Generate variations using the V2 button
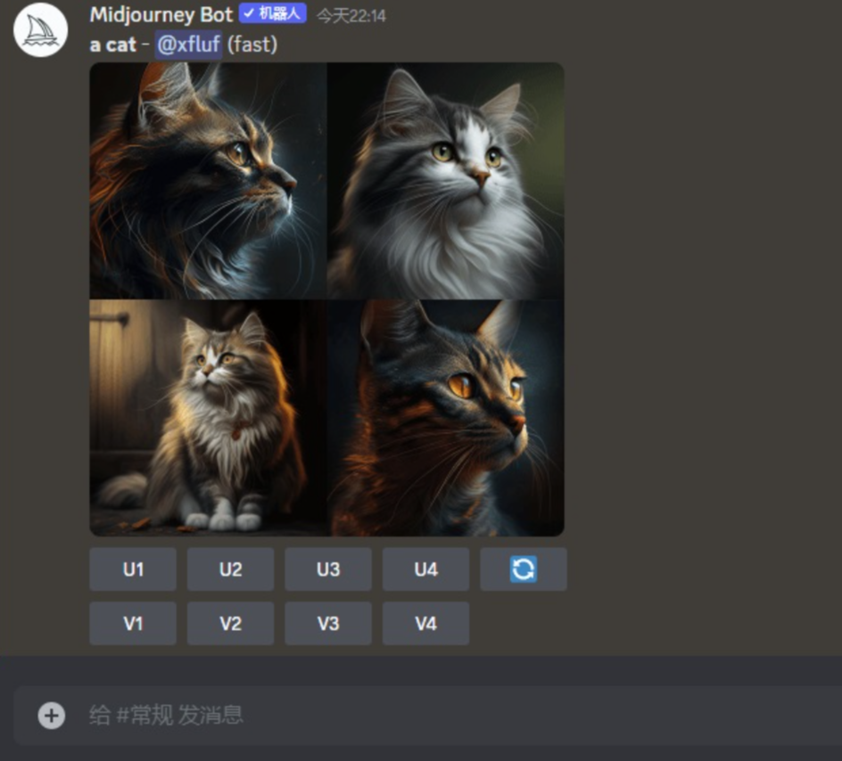The height and width of the screenshot is (761, 842). tap(230, 623)
